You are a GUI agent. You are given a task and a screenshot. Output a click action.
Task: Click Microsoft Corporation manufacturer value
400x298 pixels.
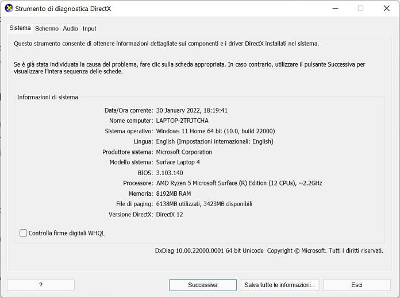click(184, 152)
